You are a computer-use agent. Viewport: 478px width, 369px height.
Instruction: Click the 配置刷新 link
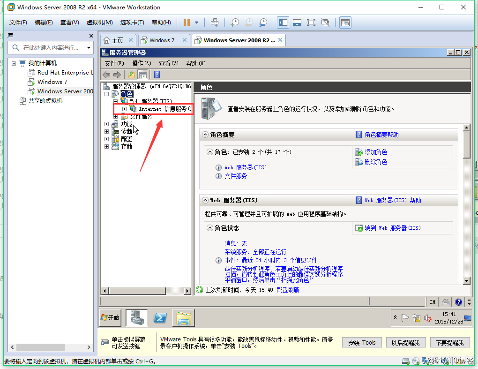coord(288,290)
